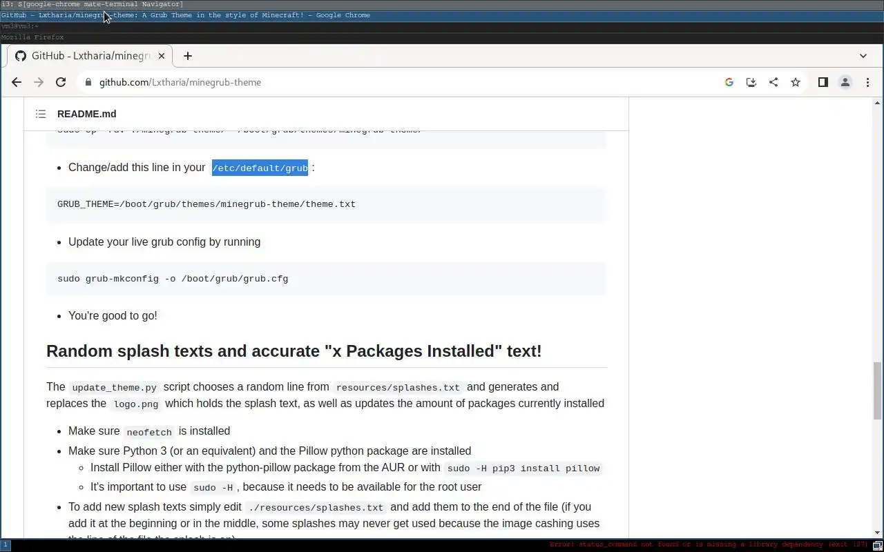Close the GitHub minegrub tab
The height and width of the screenshot is (552, 884).
pos(162,56)
